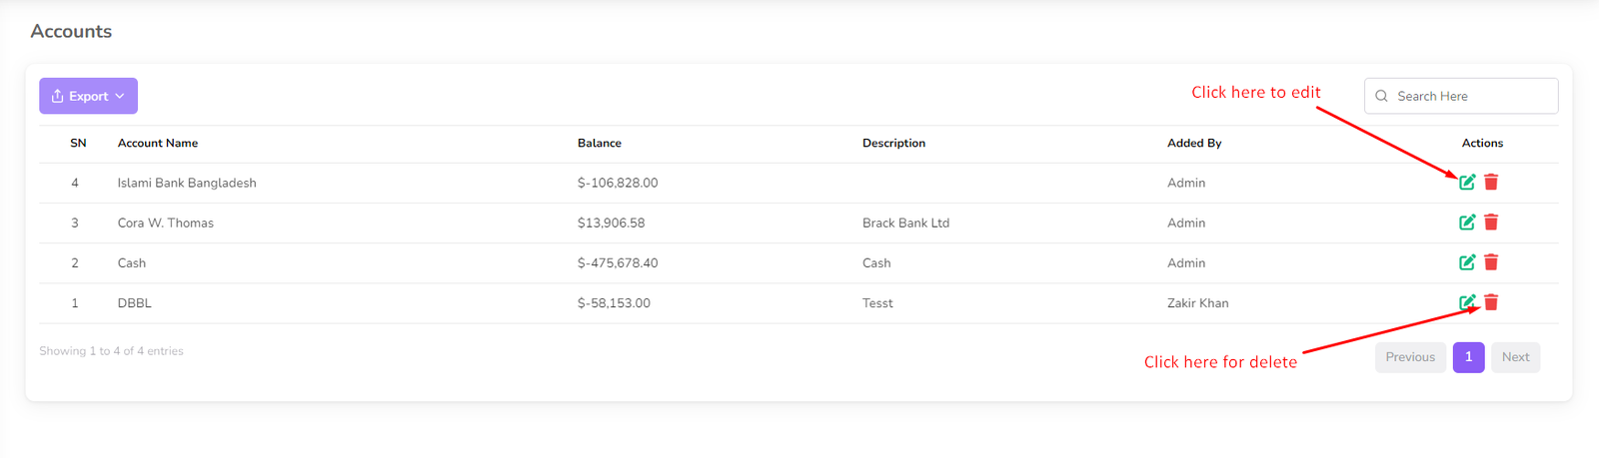Open the Export dropdown menu
This screenshot has width=1599, height=458.
coord(88,96)
